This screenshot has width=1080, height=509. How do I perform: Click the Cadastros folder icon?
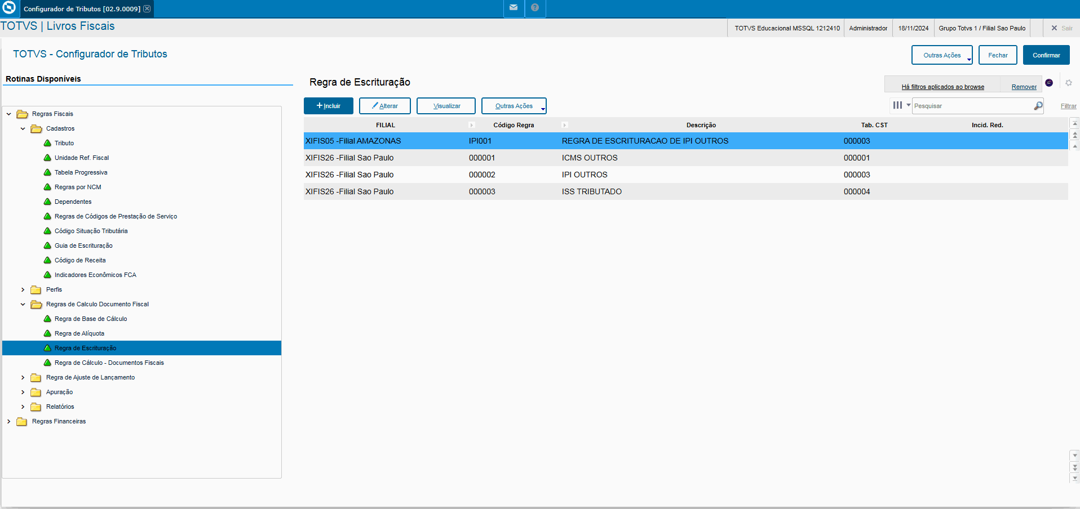(36, 129)
